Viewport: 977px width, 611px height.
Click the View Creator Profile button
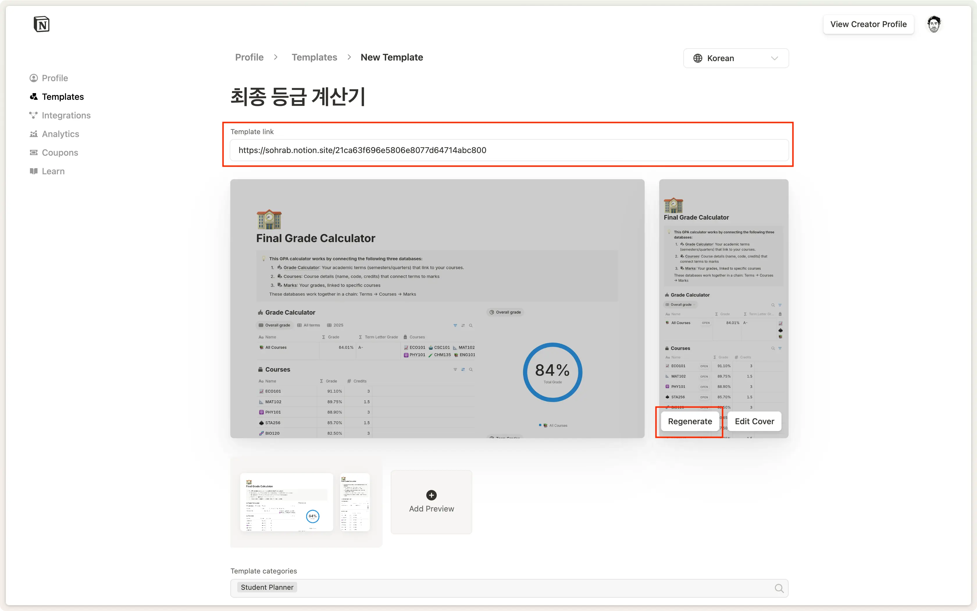tap(868, 24)
